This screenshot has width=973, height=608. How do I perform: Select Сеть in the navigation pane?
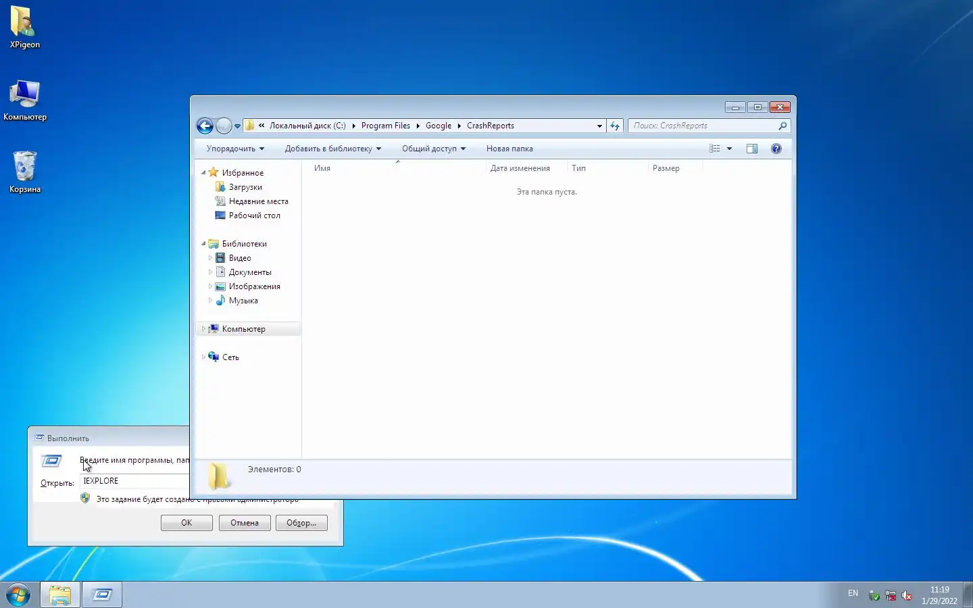230,357
